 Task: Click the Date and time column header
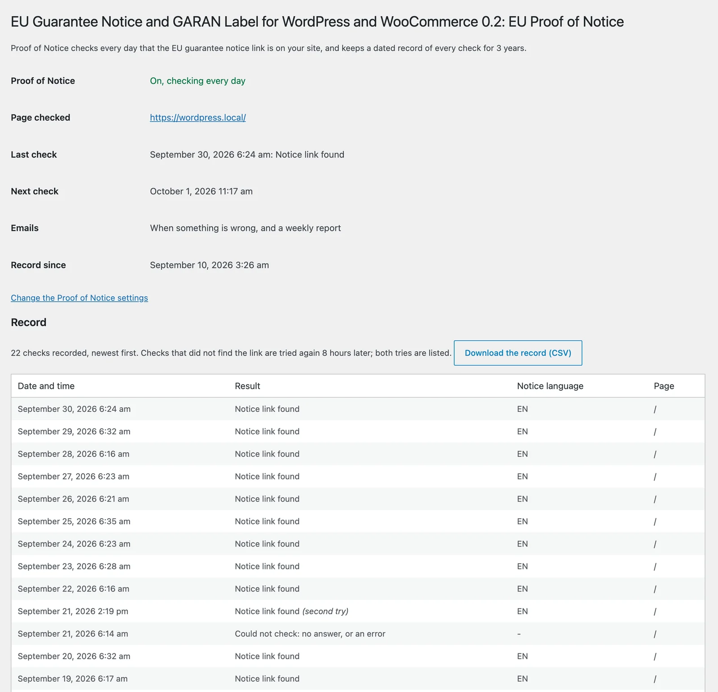point(46,386)
